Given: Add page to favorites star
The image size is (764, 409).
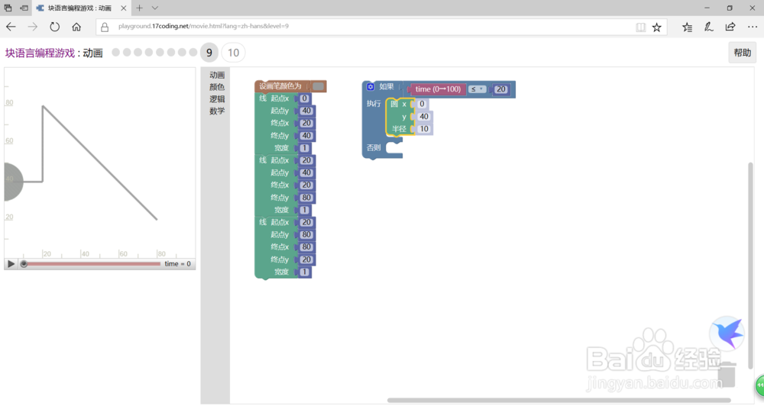Looking at the screenshot, I should tap(657, 27).
